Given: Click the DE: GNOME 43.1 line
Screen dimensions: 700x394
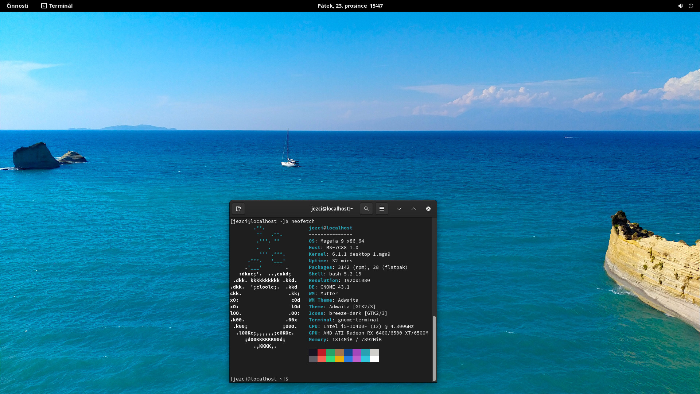Looking at the screenshot, I should coord(329,287).
